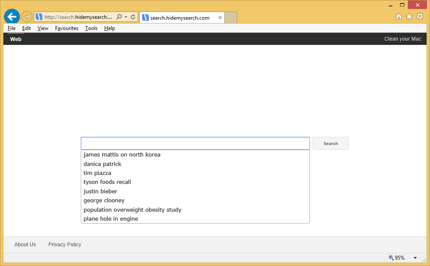The image size is (430, 266).
Task: Open the Favourites menu
Action: point(67,28)
